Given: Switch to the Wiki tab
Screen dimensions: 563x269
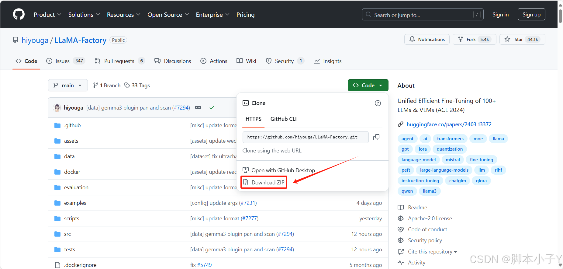Looking at the screenshot, I should 246,61.
